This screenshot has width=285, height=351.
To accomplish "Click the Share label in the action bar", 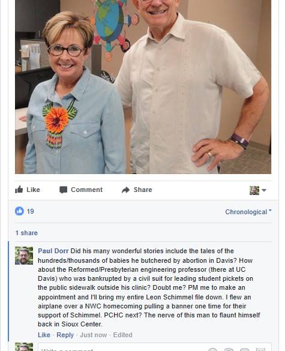I will click(x=143, y=190).
